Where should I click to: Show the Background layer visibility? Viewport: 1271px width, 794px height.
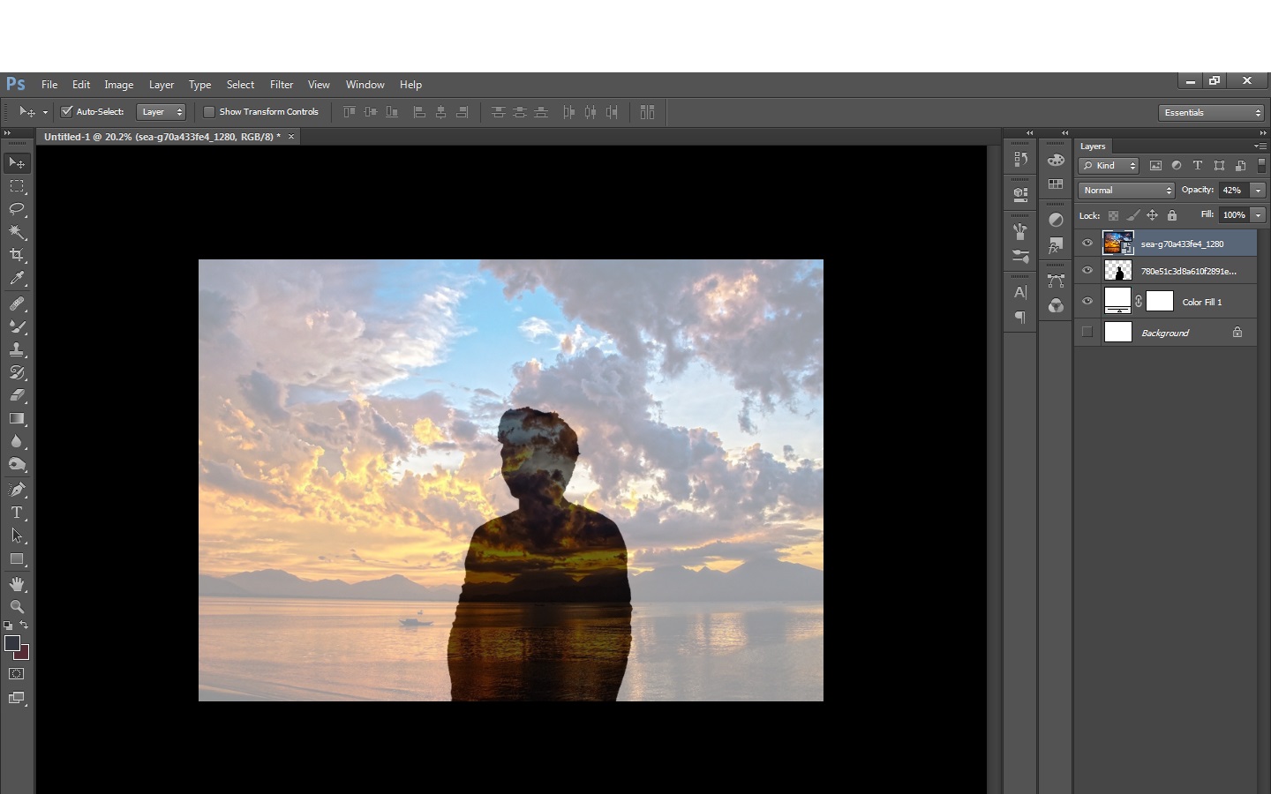[1087, 333]
